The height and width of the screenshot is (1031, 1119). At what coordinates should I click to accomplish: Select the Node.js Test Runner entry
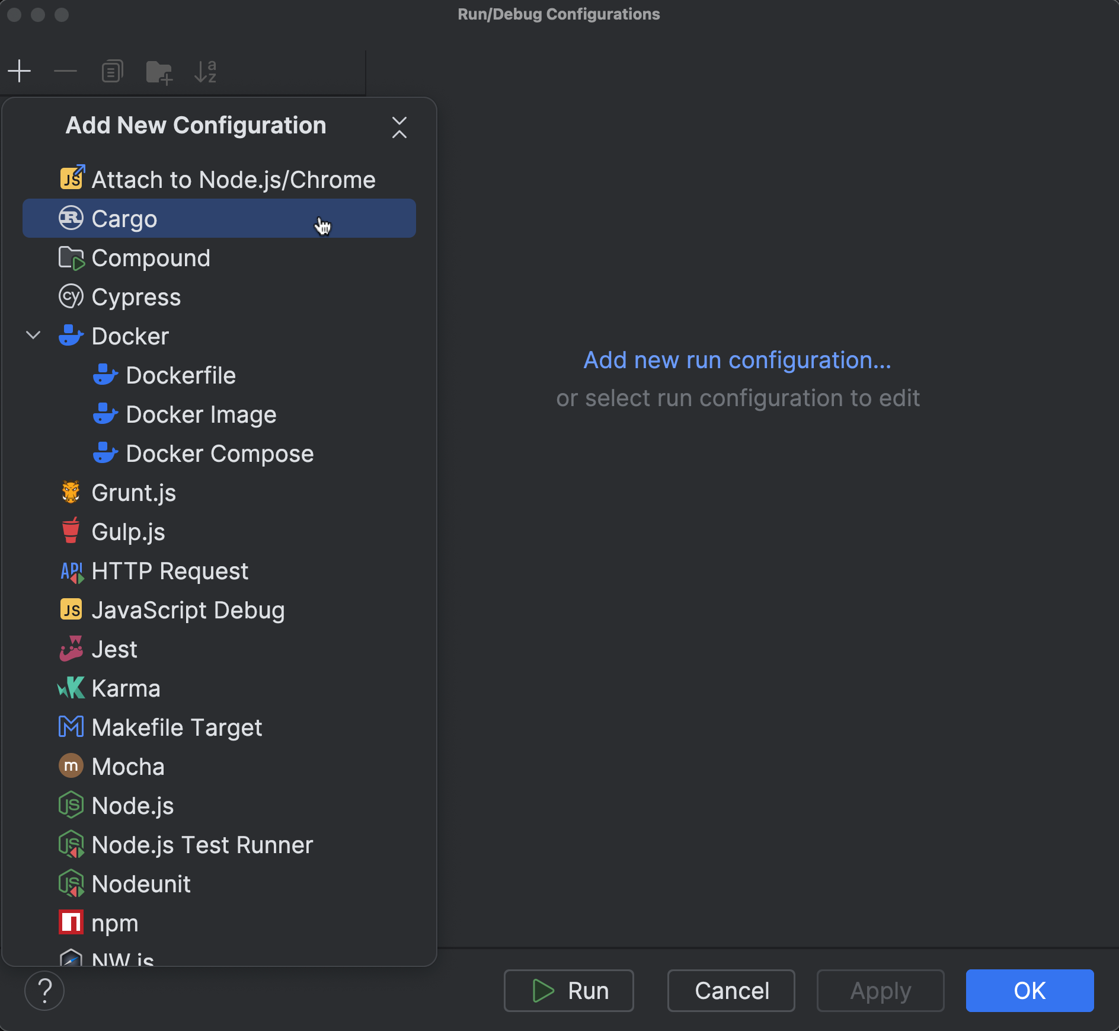[202, 844]
